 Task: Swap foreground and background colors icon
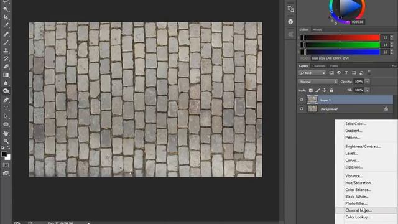[x=9, y=147]
